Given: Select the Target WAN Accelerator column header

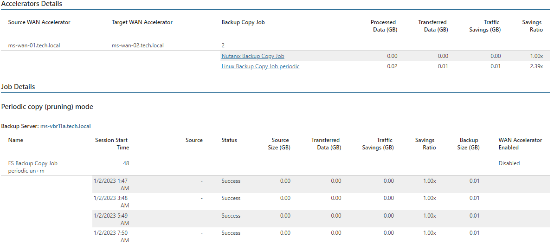Looking at the screenshot, I should (142, 22).
